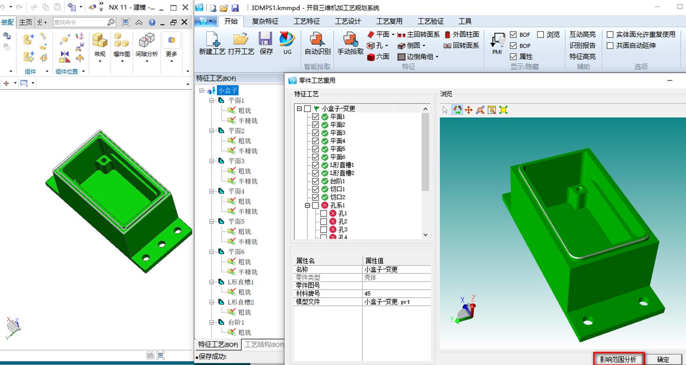The height and width of the screenshot is (365, 686).
Task: Run 自动识别 auto recognition
Action: click(x=317, y=43)
